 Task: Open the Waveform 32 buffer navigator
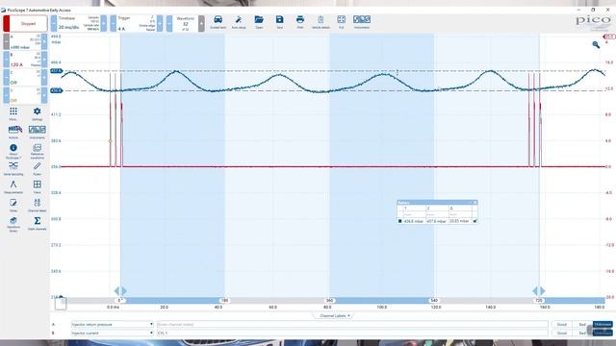186,23
